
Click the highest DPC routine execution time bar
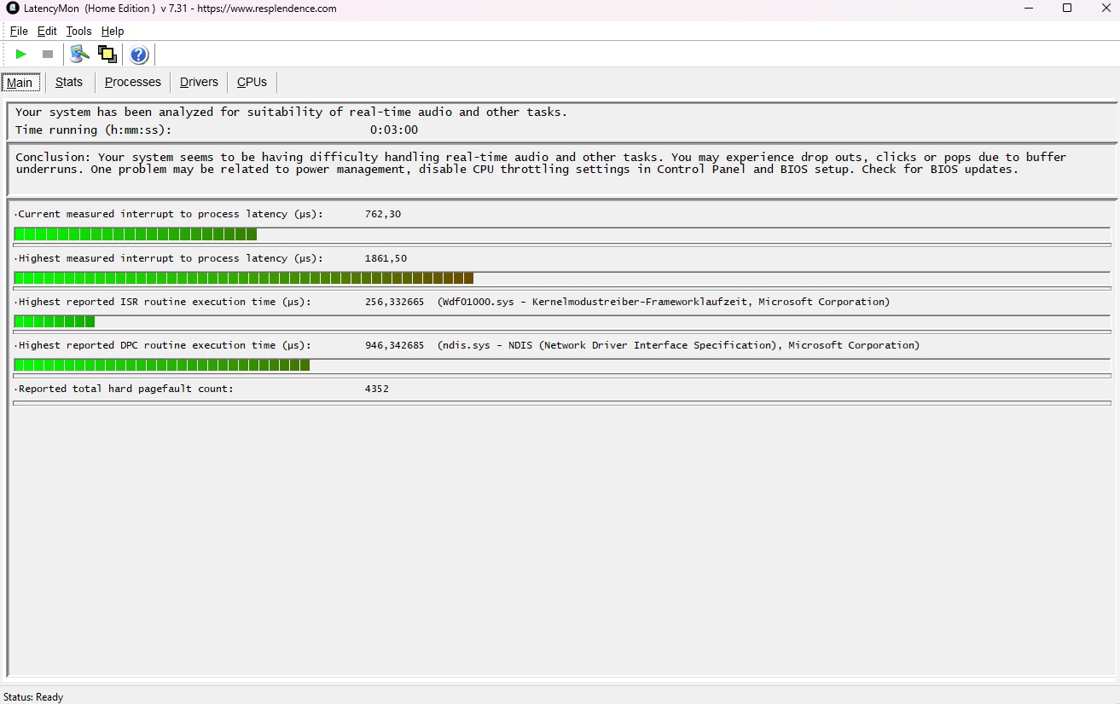(562, 365)
